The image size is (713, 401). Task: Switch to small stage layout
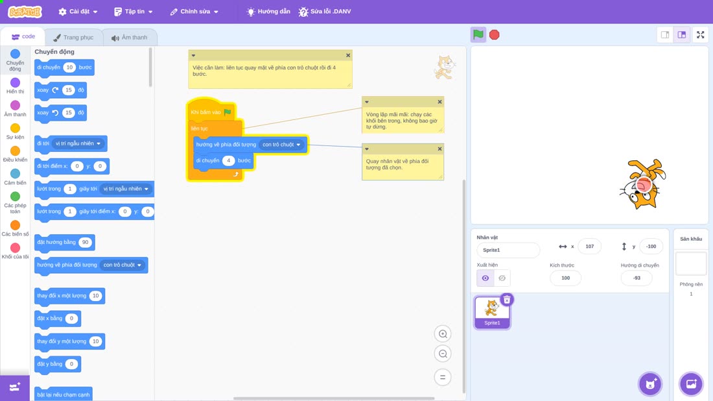[x=665, y=34]
